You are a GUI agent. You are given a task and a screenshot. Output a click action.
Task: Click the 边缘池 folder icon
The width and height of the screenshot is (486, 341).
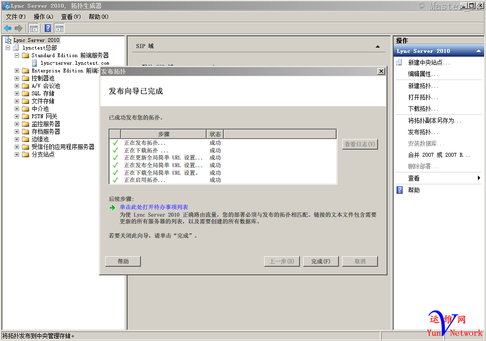point(26,139)
